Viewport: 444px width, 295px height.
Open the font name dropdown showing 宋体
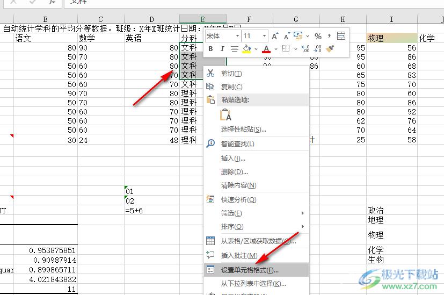click(237, 36)
